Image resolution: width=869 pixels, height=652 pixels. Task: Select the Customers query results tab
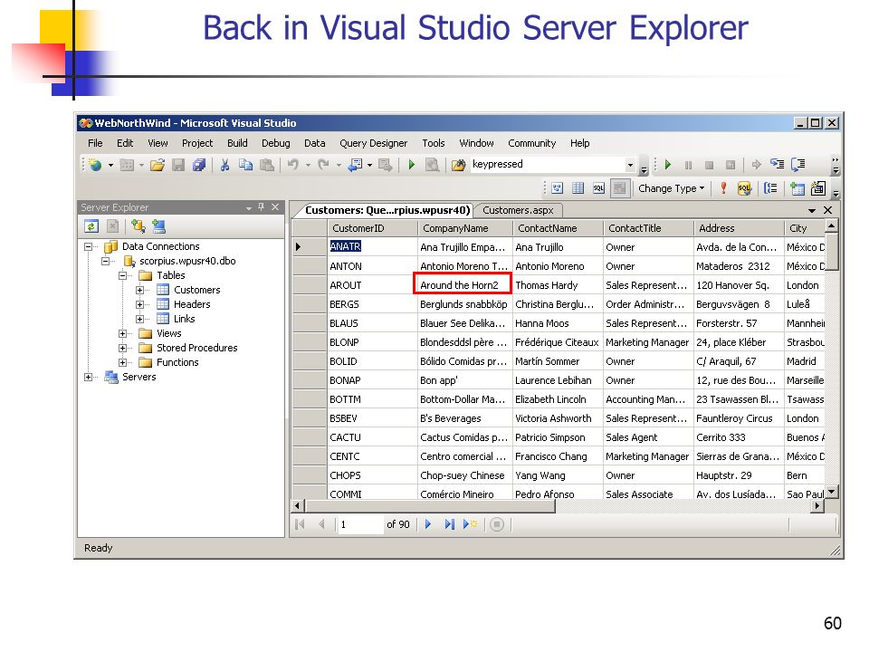coord(387,210)
